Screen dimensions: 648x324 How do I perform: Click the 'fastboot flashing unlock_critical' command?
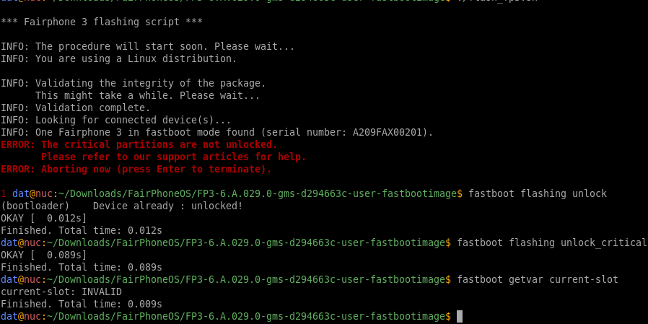pos(551,242)
